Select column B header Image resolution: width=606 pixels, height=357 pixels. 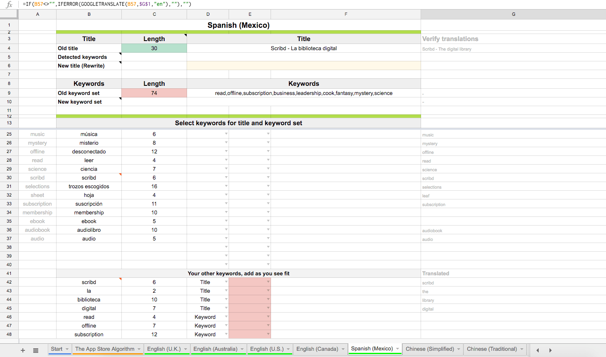(89, 14)
